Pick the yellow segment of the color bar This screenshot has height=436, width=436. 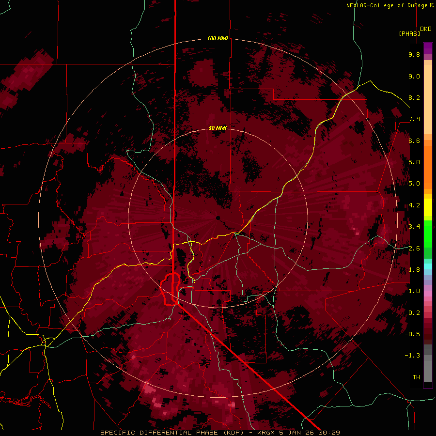pyautogui.click(x=428, y=207)
